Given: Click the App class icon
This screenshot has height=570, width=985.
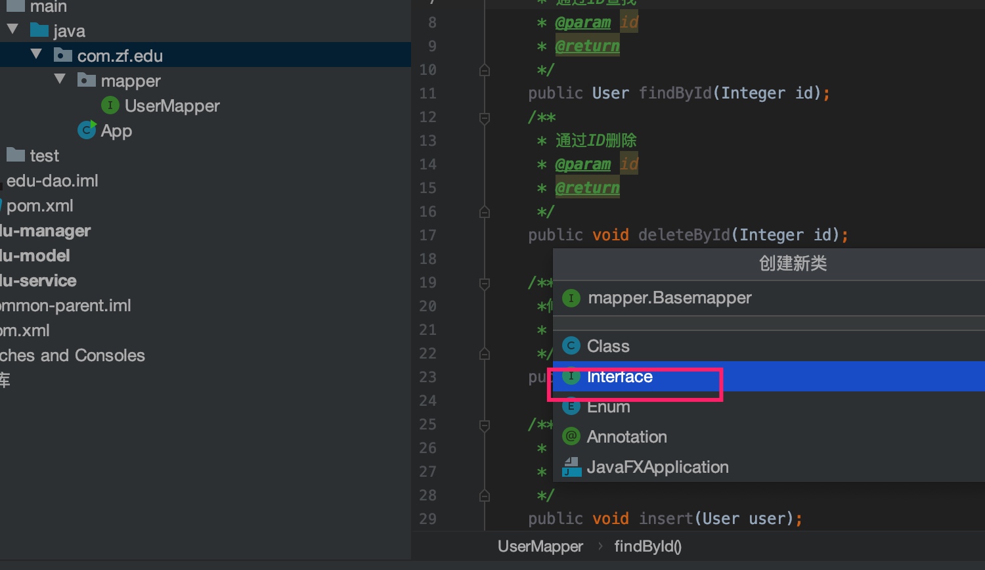Looking at the screenshot, I should click(87, 130).
